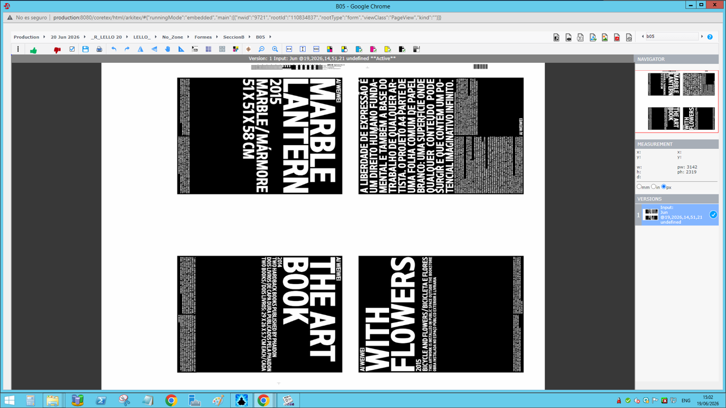Select the mm measurement unit radio button

click(x=639, y=186)
